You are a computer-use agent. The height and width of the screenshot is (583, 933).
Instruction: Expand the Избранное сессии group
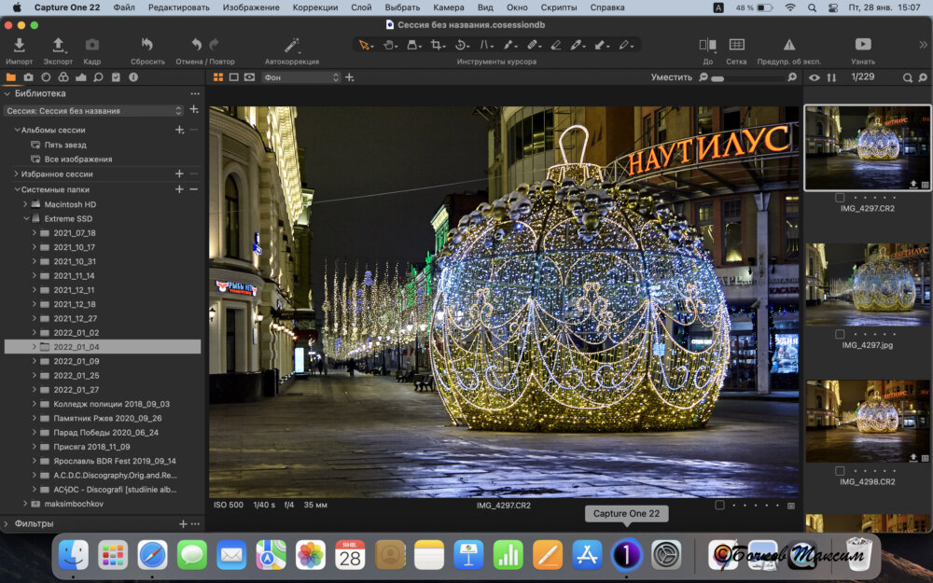pyautogui.click(x=16, y=174)
